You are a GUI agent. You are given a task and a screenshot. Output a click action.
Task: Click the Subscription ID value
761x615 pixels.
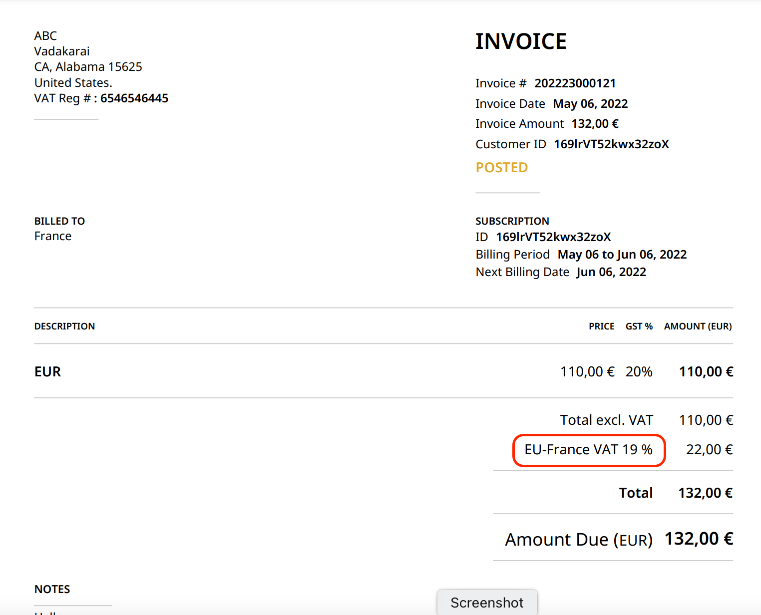tap(553, 237)
